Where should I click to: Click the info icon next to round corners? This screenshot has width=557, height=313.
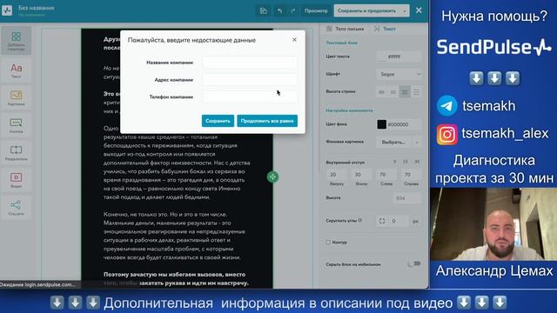359,220
